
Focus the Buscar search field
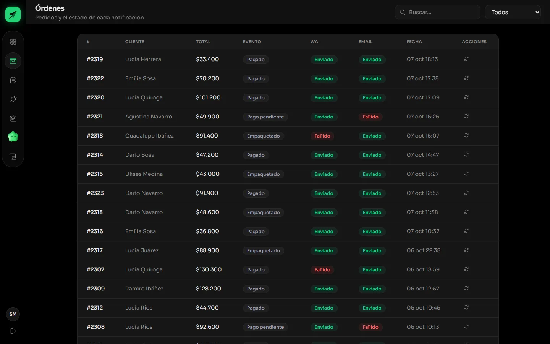(437, 12)
